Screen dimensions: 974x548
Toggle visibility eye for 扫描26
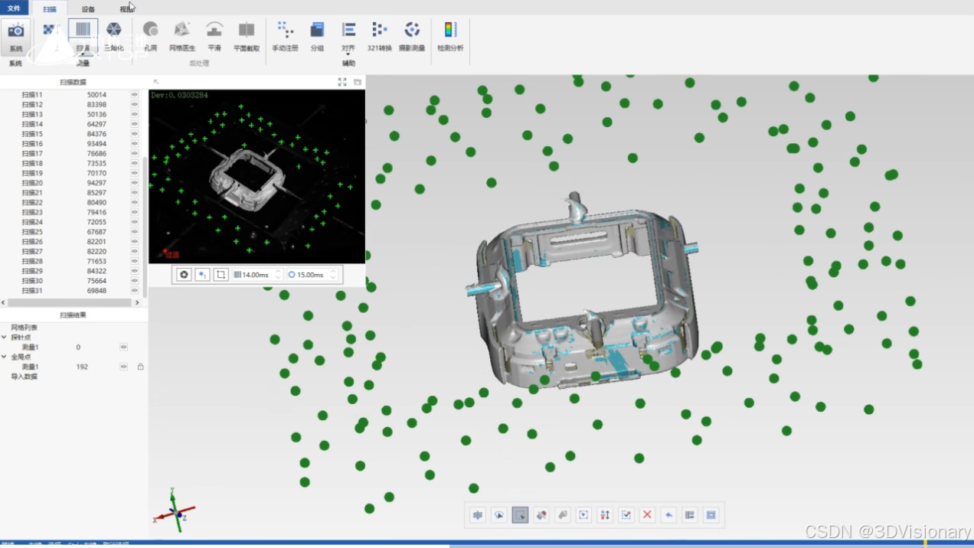click(135, 242)
